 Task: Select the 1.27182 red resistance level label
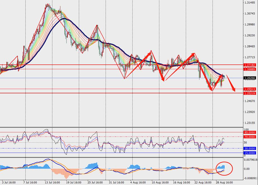249,65
